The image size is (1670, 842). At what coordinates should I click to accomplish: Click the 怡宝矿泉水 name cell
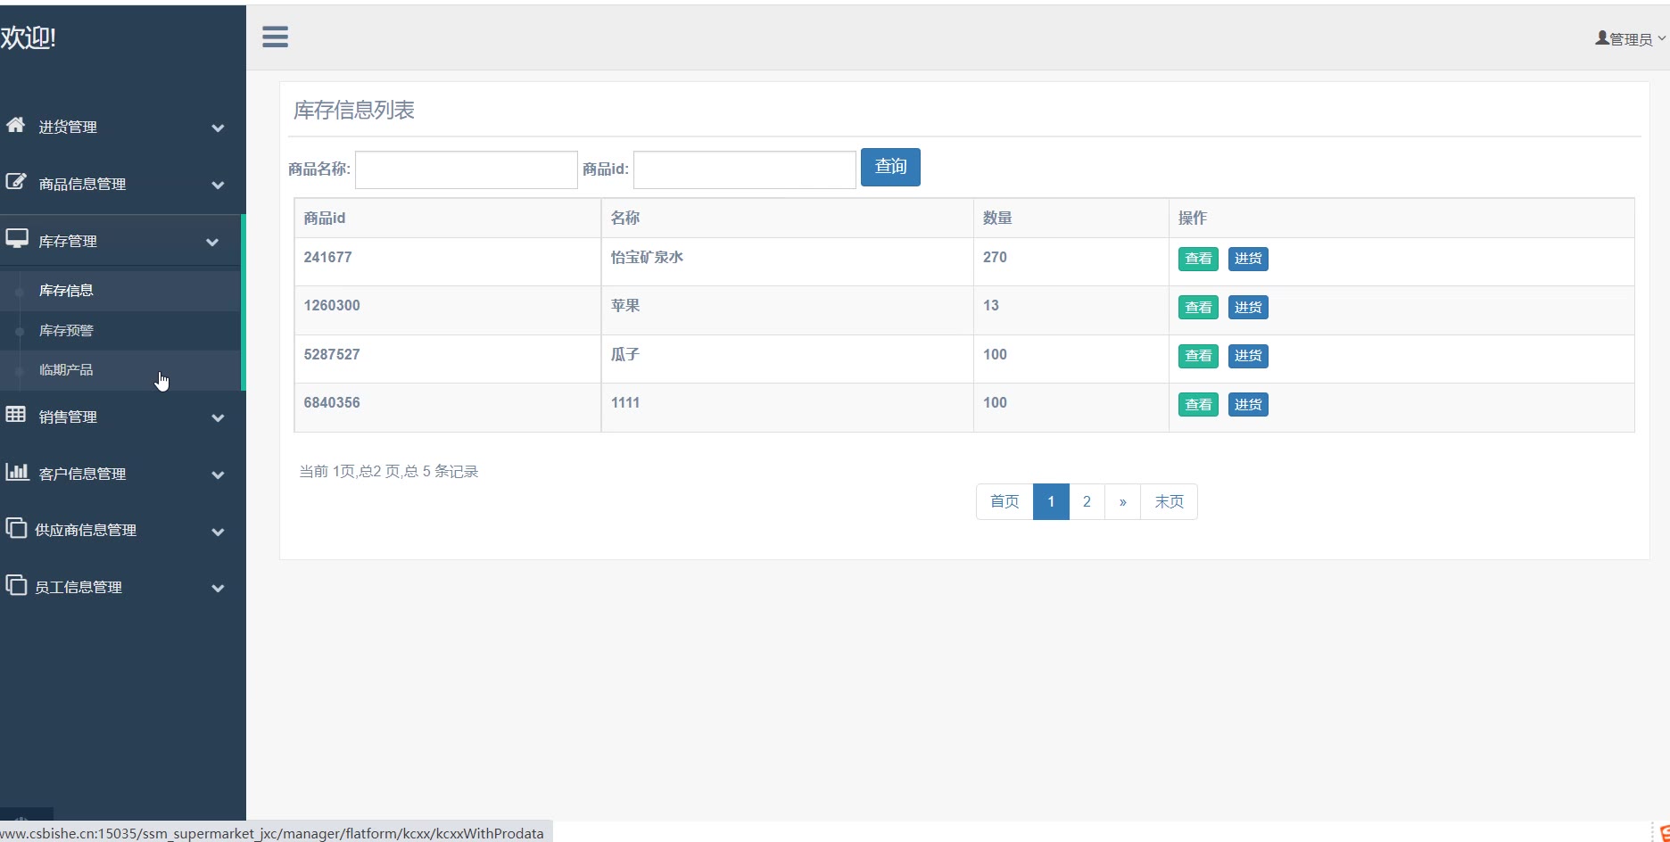(x=788, y=261)
